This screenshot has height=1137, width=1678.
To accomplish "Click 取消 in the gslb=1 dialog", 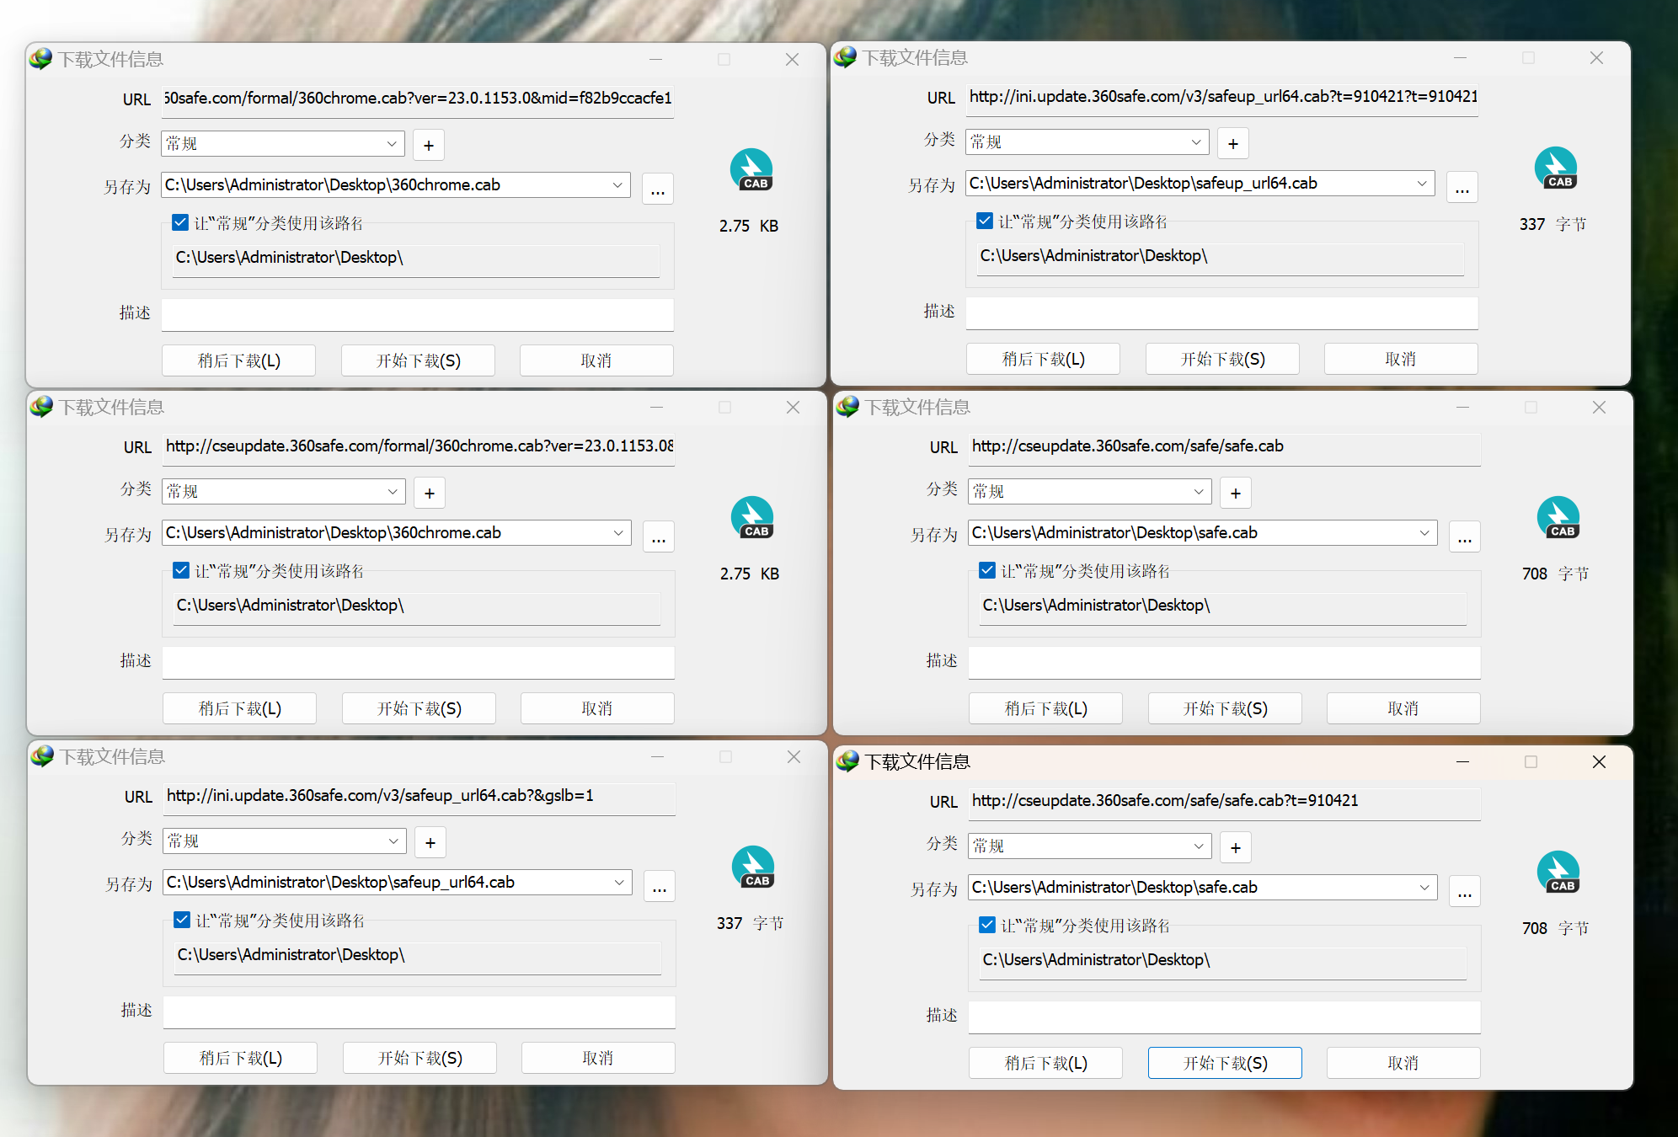I will tap(597, 1058).
